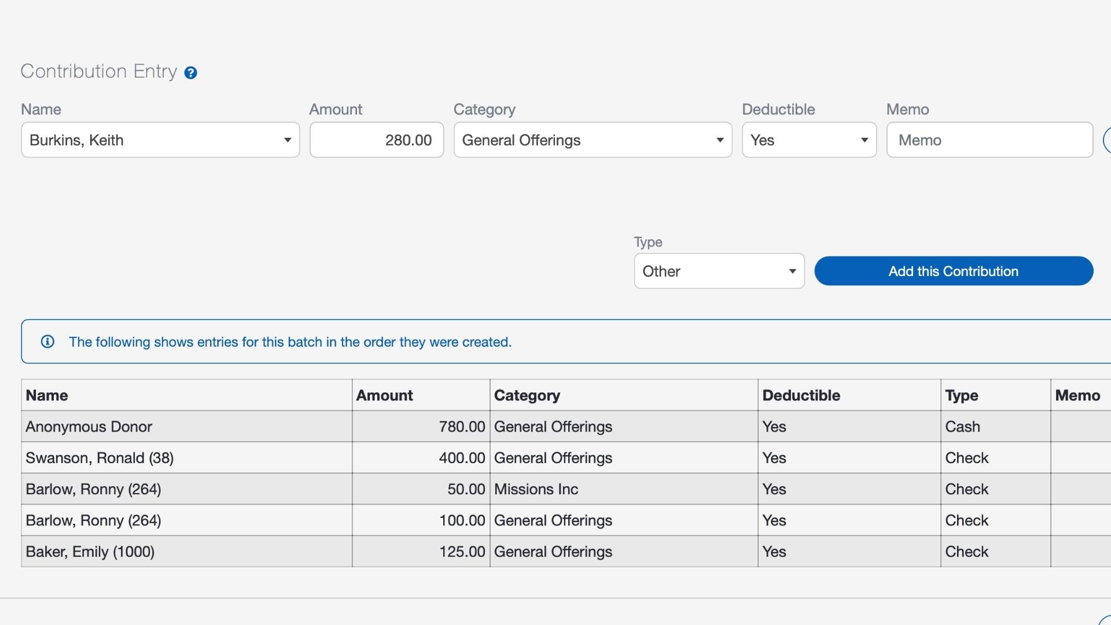
Task: Click Yes deductible in Baker, Emily row
Action: (849, 552)
